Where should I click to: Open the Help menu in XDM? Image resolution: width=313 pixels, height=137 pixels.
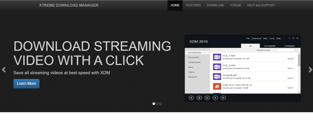[x=278, y=38]
